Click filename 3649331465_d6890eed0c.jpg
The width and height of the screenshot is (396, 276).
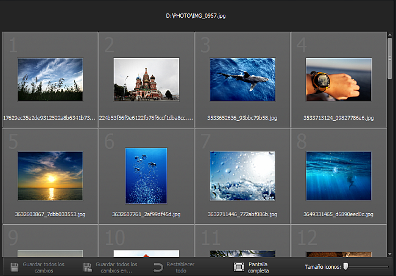338,214
